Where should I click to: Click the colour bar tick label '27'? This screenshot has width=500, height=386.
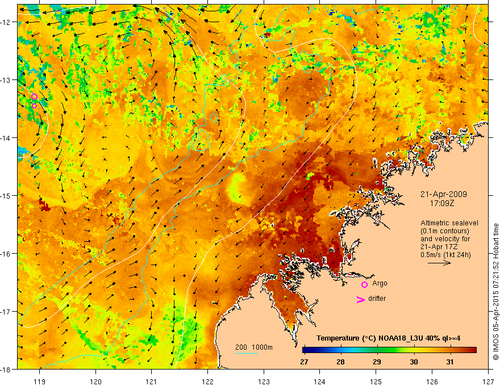click(x=304, y=362)
